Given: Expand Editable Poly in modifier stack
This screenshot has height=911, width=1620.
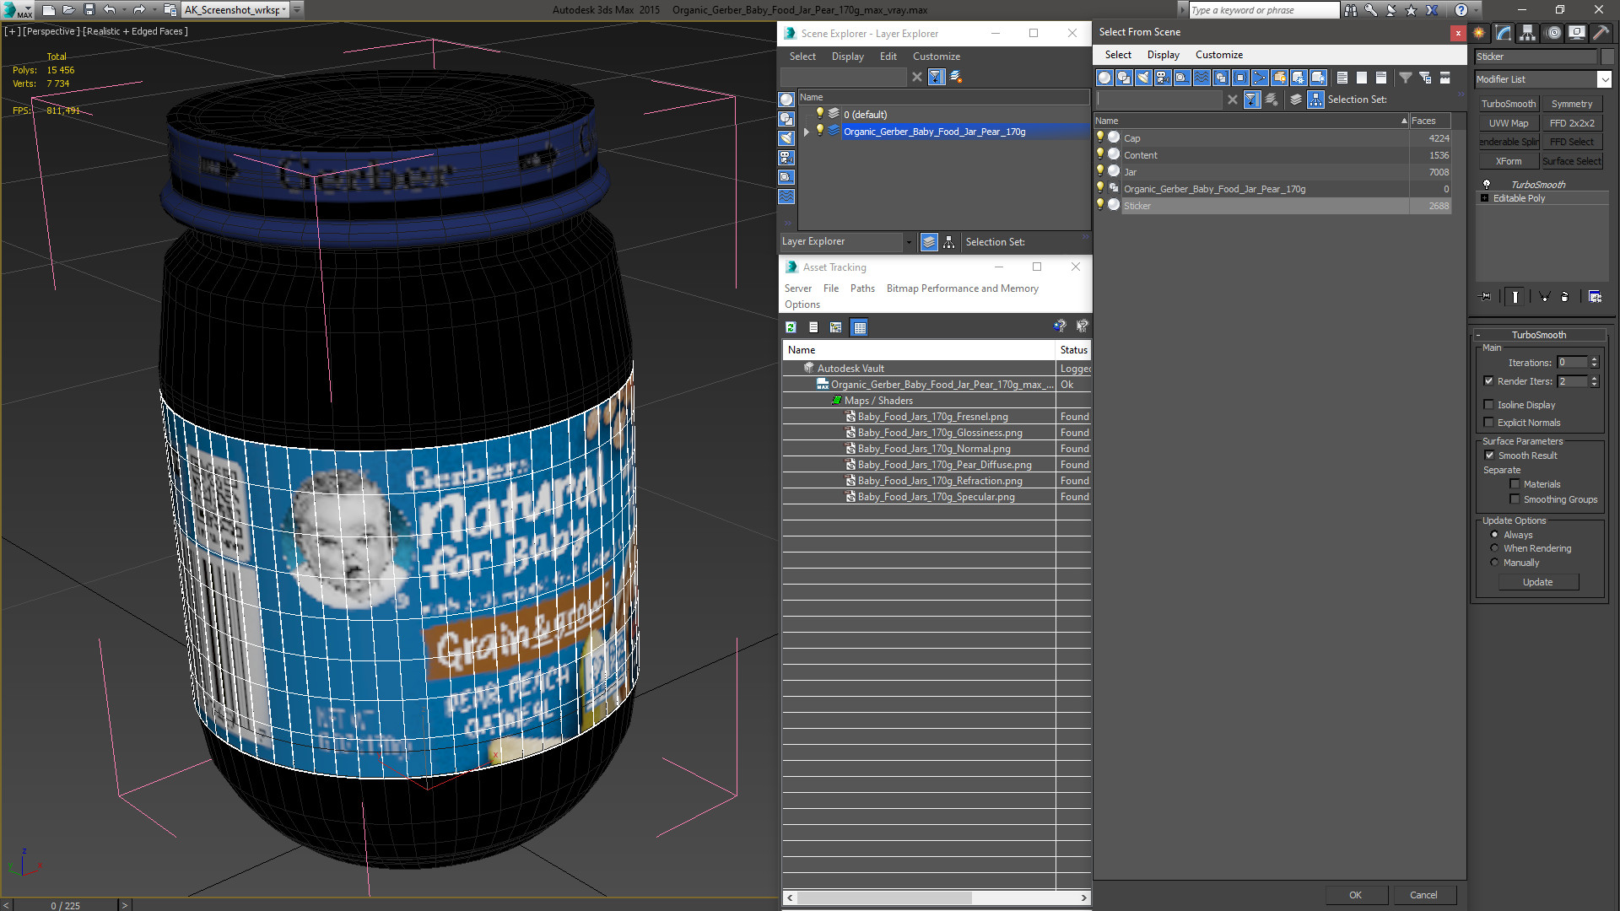Looking at the screenshot, I should pyautogui.click(x=1485, y=198).
